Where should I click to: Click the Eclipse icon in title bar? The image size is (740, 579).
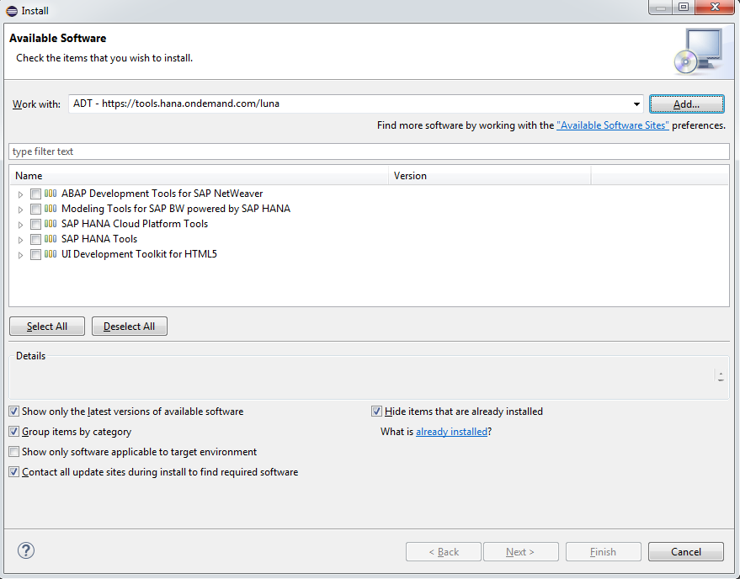click(x=11, y=10)
